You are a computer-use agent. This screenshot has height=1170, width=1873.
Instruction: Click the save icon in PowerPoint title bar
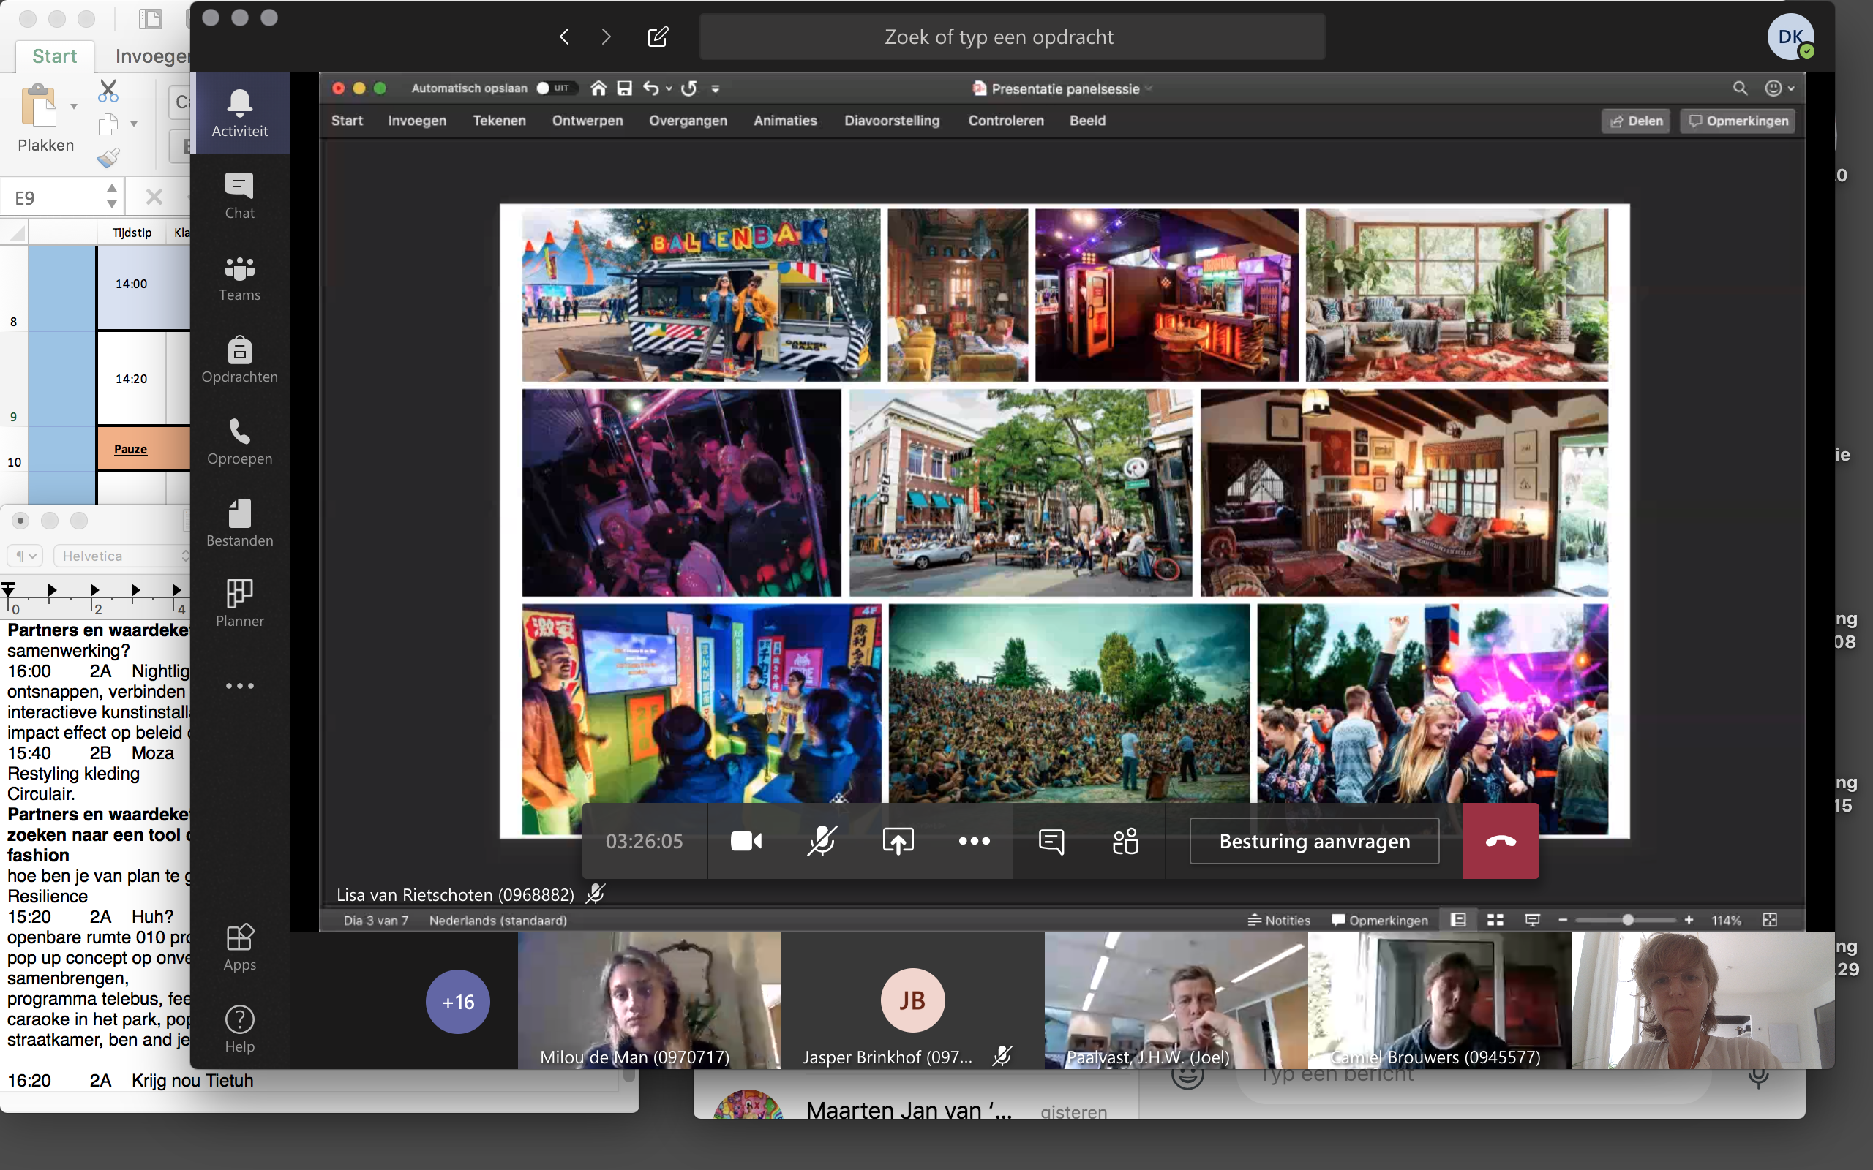pos(624,88)
